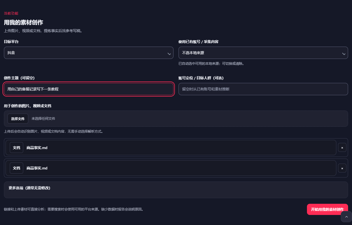352x225 pixels.
Task: Click the 账号定位 / 目标人群 input field
Action: pyautogui.click(x=263, y=89)
